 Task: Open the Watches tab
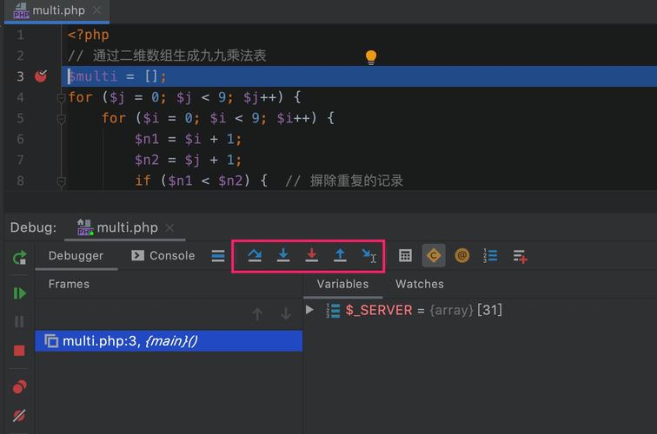(x=420, y=284)
